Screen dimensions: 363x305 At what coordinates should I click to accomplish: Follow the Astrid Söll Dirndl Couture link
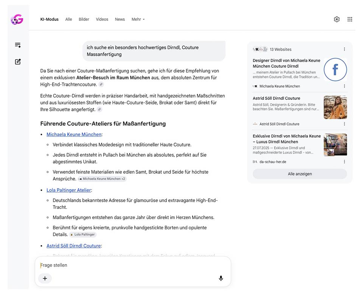point(74,246)
